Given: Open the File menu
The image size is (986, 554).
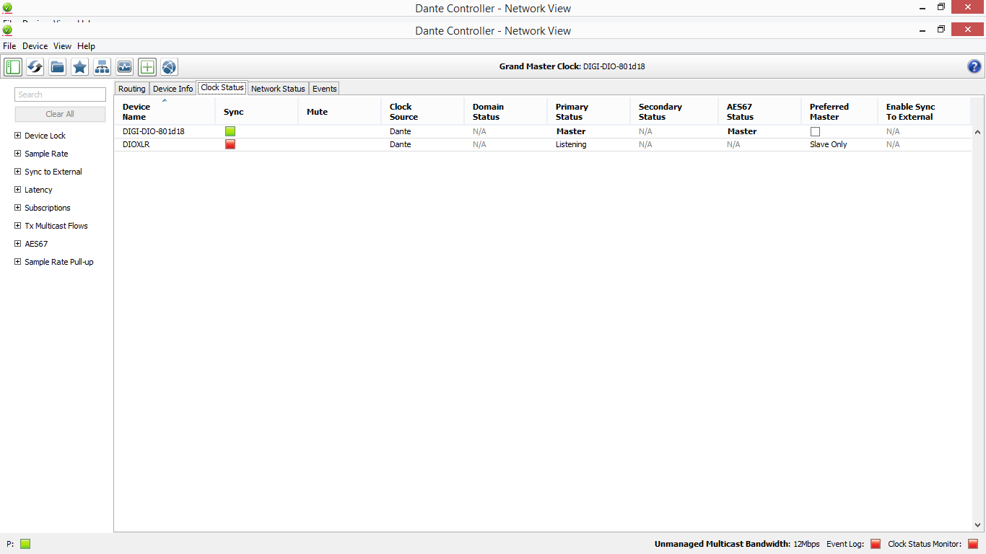Looking at the screenshot, I should [x=9, y=46].
